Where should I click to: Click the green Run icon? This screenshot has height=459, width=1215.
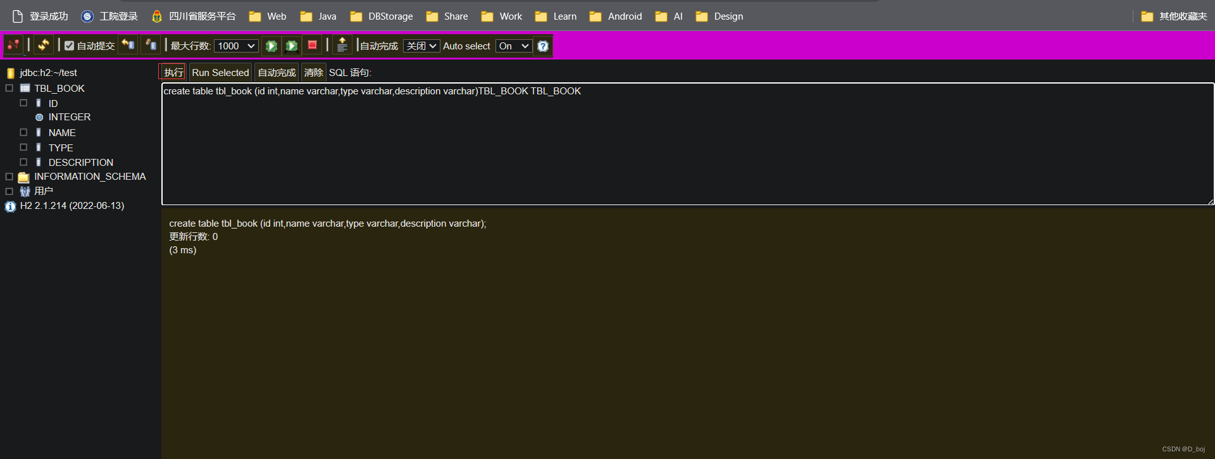point(271,46)
